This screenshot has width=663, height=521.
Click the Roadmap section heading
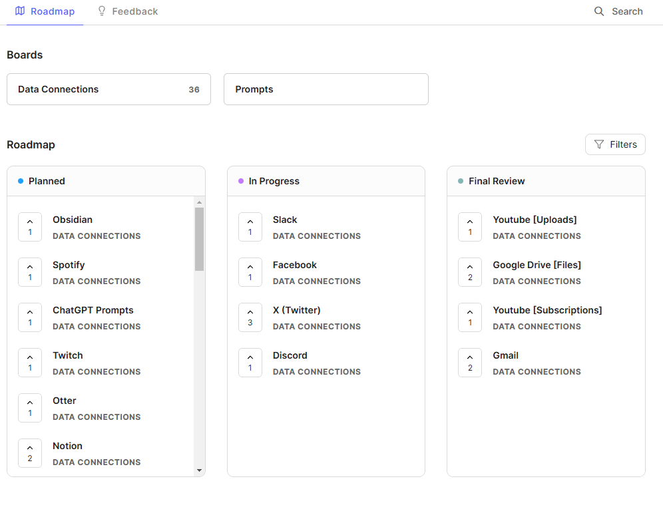coord(31,145)
